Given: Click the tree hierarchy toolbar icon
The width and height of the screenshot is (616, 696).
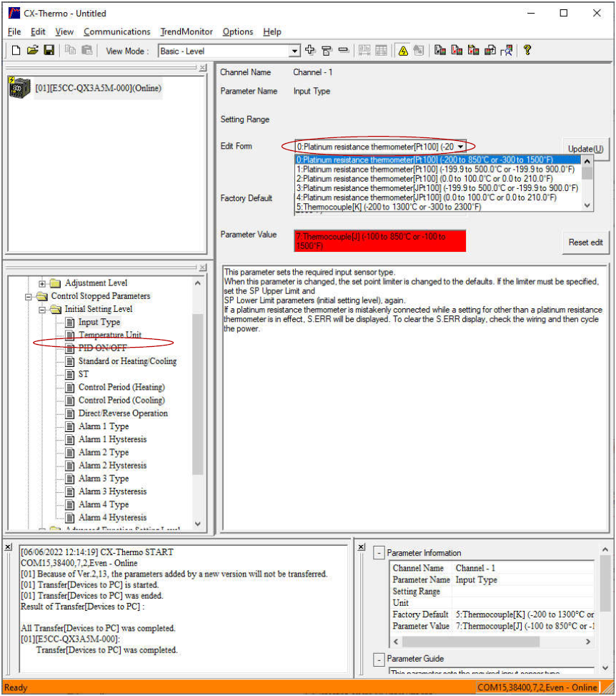Looking at the screenshot, I should click(x=327, y=51).
